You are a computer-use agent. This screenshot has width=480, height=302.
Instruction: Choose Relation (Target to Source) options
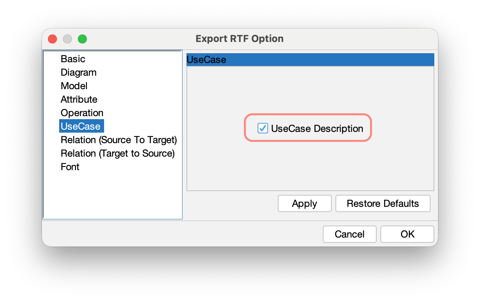click(118, 153)
